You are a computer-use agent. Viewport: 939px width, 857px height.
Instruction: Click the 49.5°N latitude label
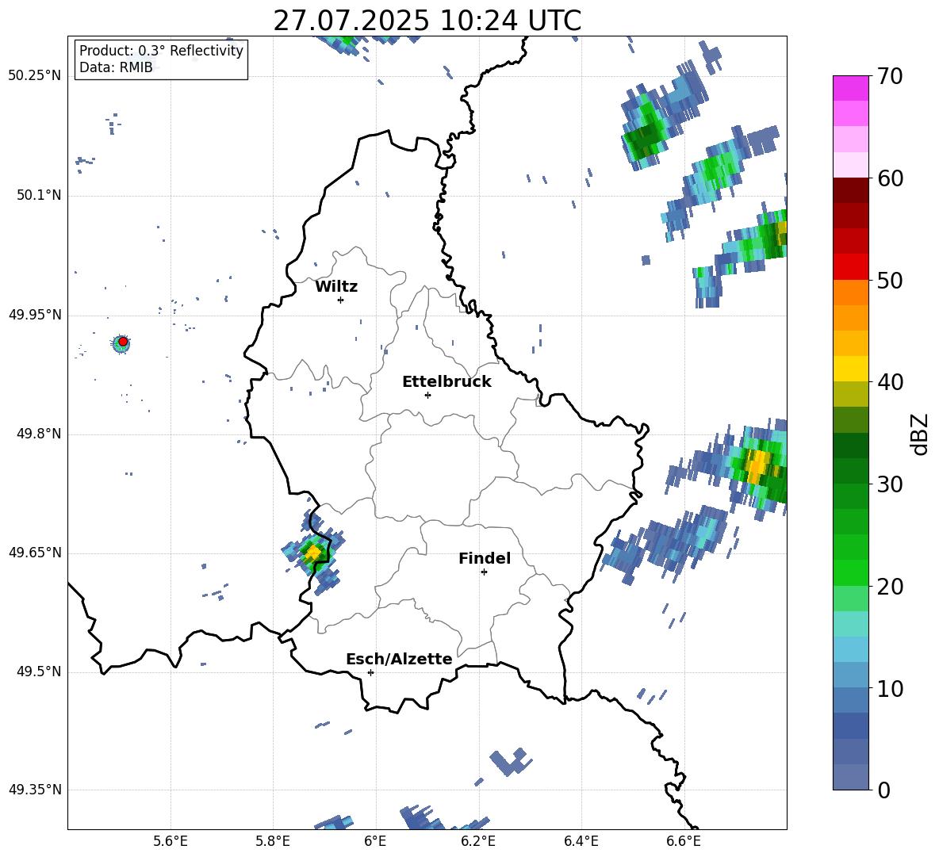[x=40, y=672]
